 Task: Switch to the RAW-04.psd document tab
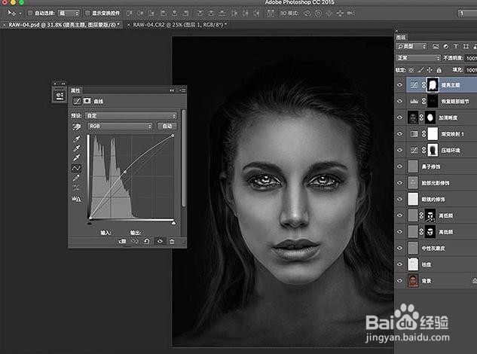pos(63,25)
